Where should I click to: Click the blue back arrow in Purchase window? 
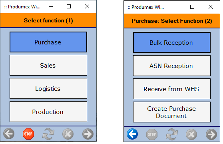(x=132, y=134)
